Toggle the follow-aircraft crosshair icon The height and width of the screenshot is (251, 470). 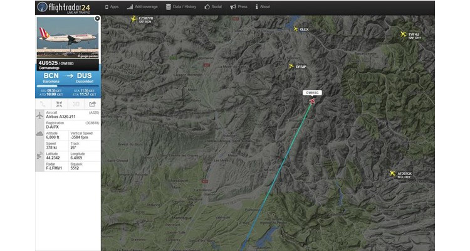point(59,104)
